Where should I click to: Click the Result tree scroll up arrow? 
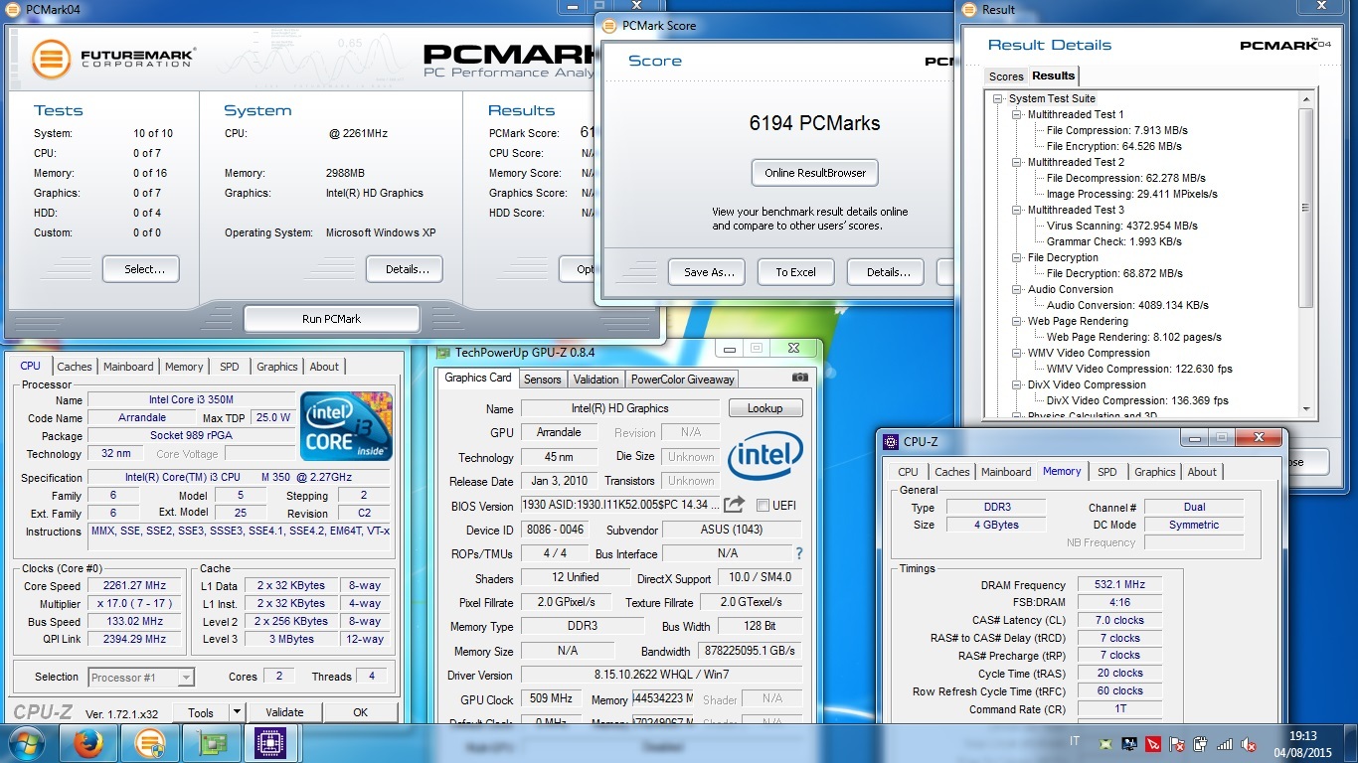click(x=1306, y=98)
